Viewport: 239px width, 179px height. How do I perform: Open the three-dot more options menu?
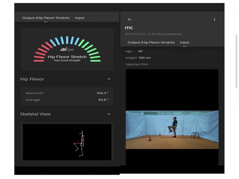pos(214,19)
